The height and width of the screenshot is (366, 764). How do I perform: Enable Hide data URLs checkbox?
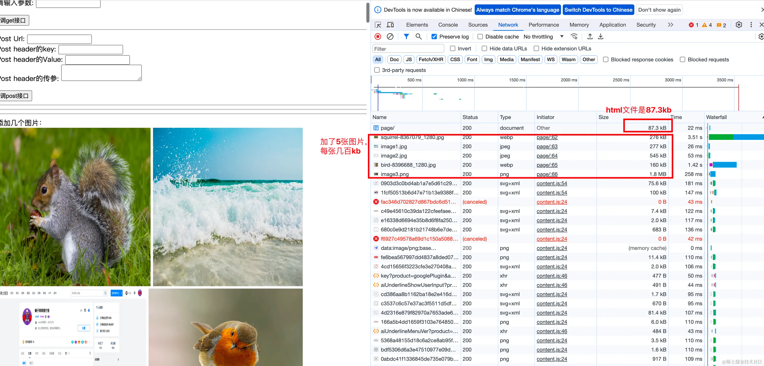tap(484, 48)
